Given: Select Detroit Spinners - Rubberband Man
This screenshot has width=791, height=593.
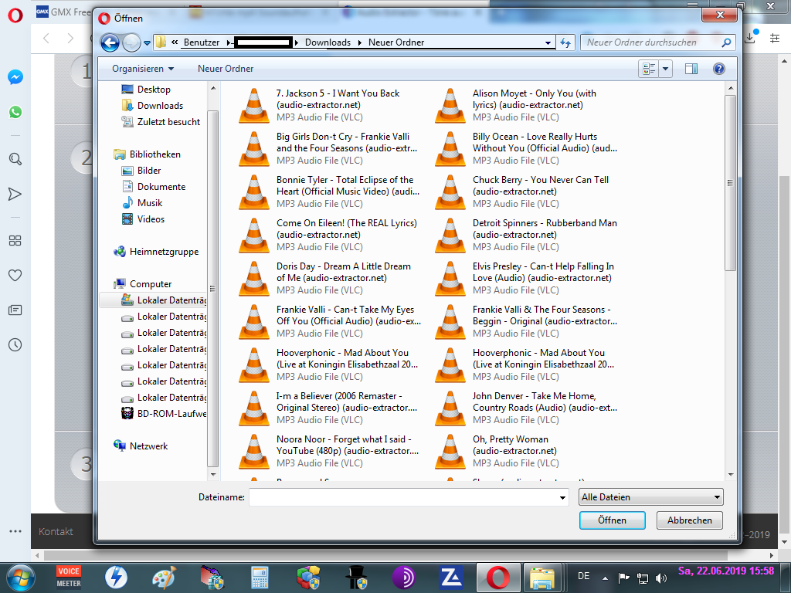Looking at the screenshot, I should [525, 235].
